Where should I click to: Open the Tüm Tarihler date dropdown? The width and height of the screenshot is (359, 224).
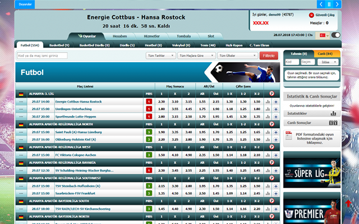pos(160,56)
